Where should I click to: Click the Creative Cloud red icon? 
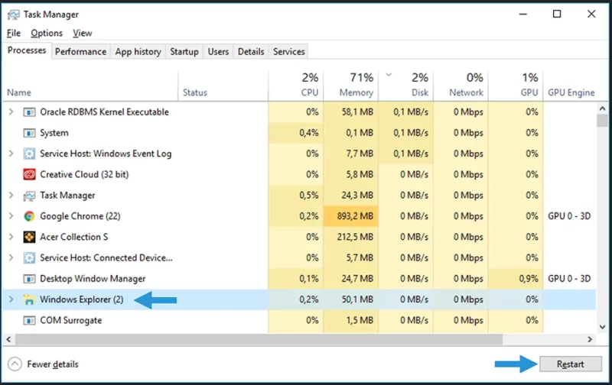29,175
